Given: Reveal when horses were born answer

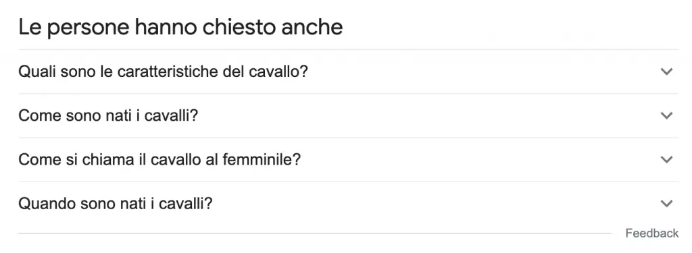Looking at the screenshot, I should [x=348, y=204].
